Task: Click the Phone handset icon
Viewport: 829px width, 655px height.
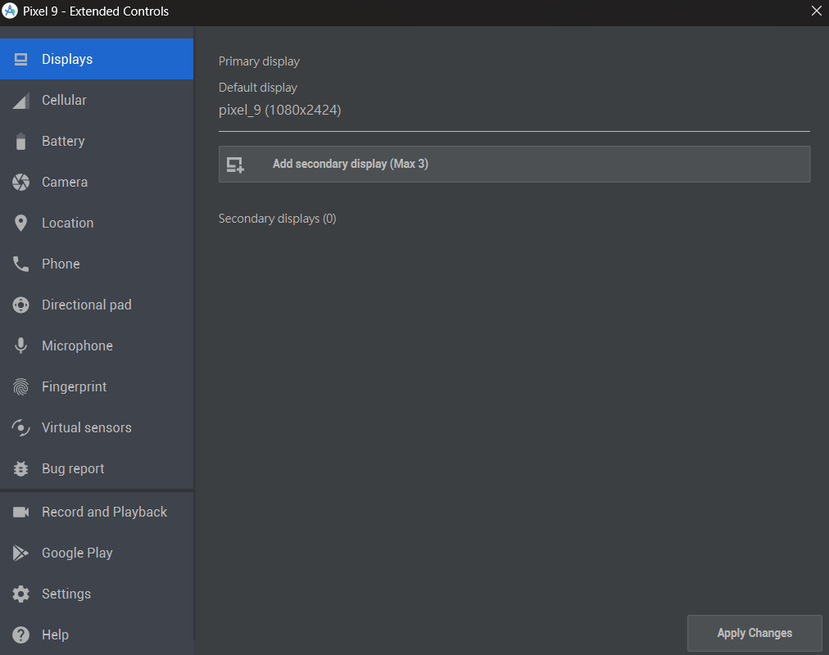Action: [20, 264]
